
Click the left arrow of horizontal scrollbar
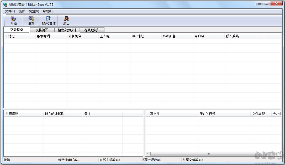(148, 154)
